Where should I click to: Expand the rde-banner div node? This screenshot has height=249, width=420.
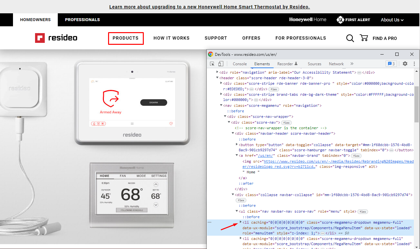(x=221, y=83)
